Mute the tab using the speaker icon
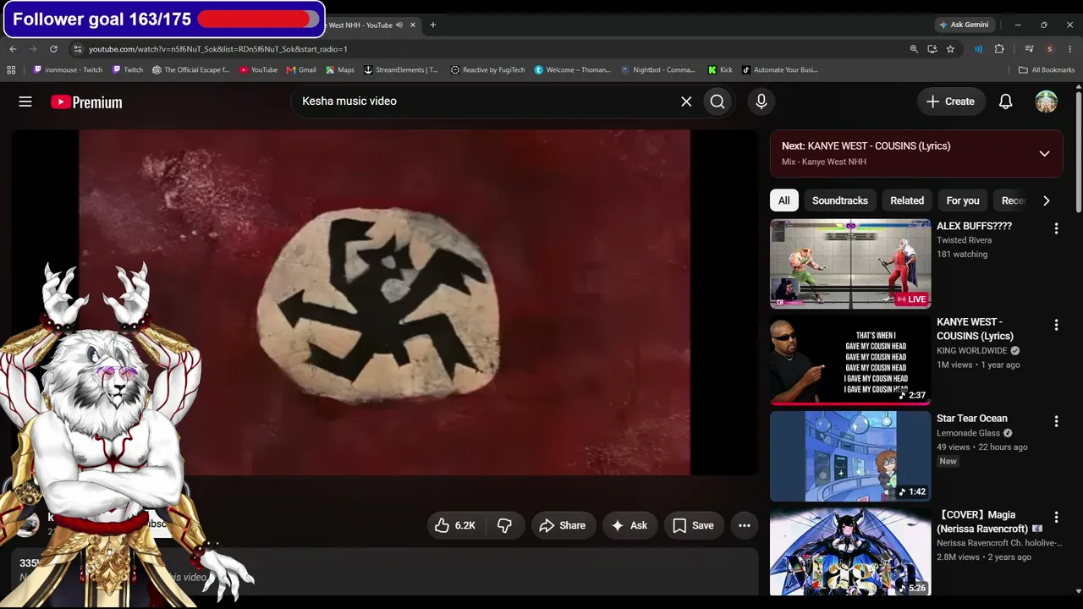Viewport: 1083px width, 609px height. (399, 25)
